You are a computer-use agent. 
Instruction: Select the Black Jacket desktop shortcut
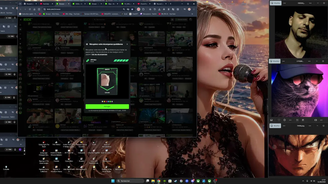(119, 168)
